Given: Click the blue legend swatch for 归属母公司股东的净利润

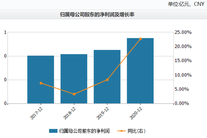Looking at the screenshot, I should point(53,131).
